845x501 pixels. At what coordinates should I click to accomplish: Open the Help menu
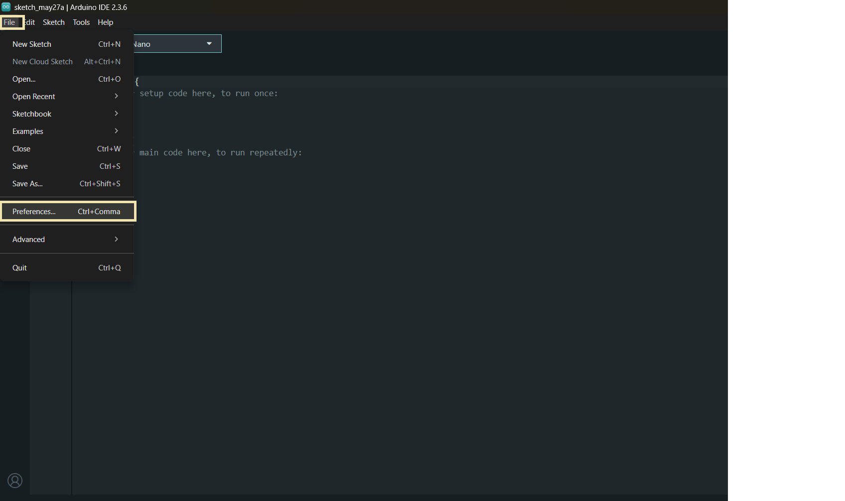click(105, 22)
